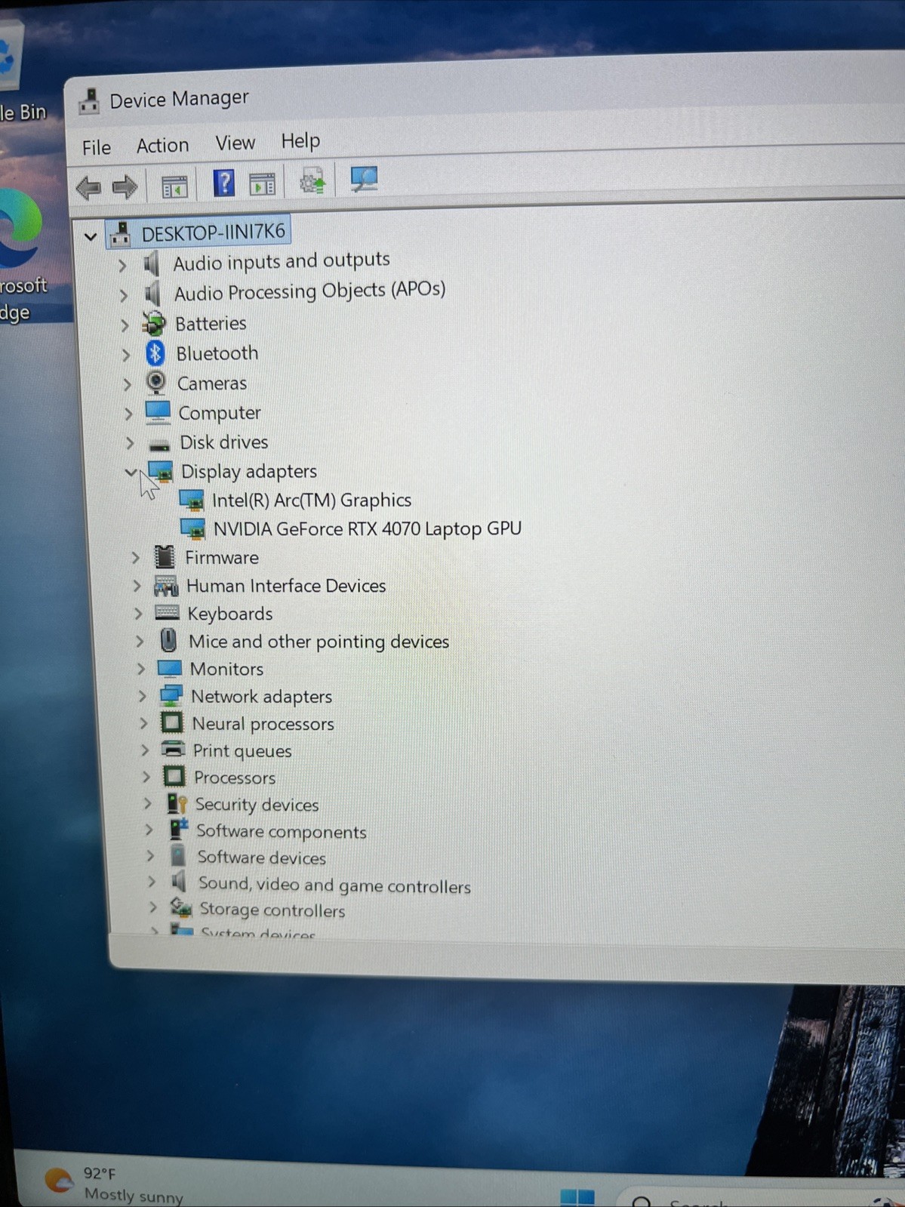Expand the Computer category

click(128, 414)
